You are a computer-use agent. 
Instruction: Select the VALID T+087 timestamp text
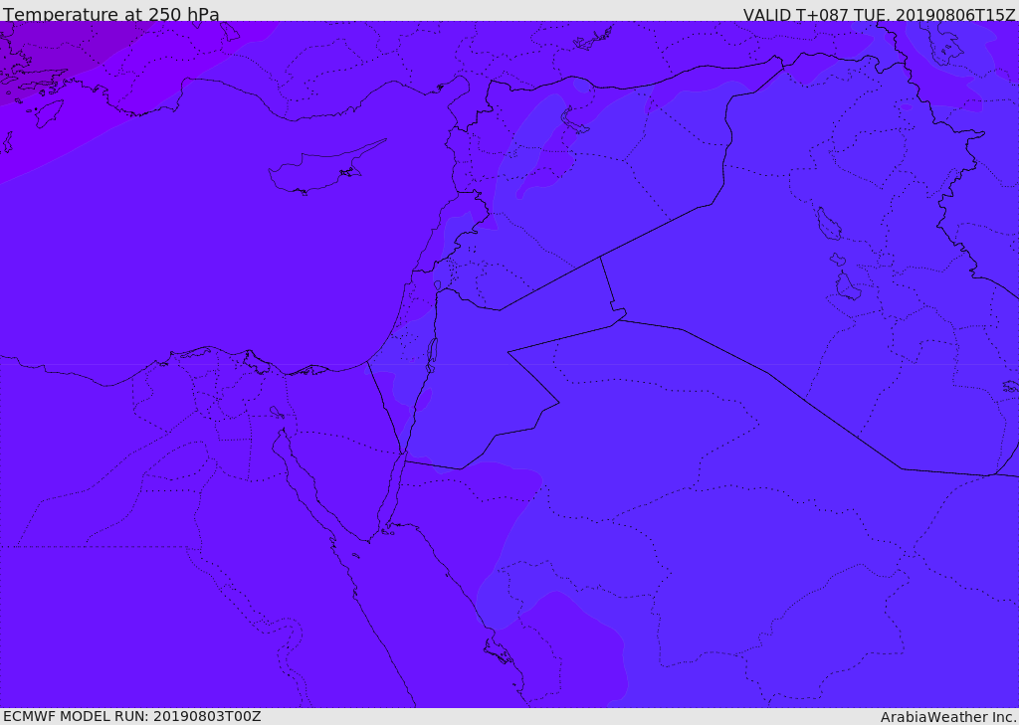(x=880, y=14)
